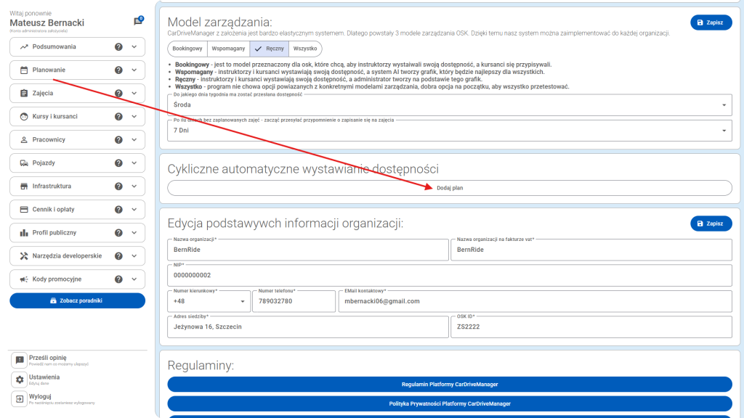The height and width of the screenshot is (418, 744).
Task: Click the help icon next to Pojazdy
Action: [x=118, y=163]
